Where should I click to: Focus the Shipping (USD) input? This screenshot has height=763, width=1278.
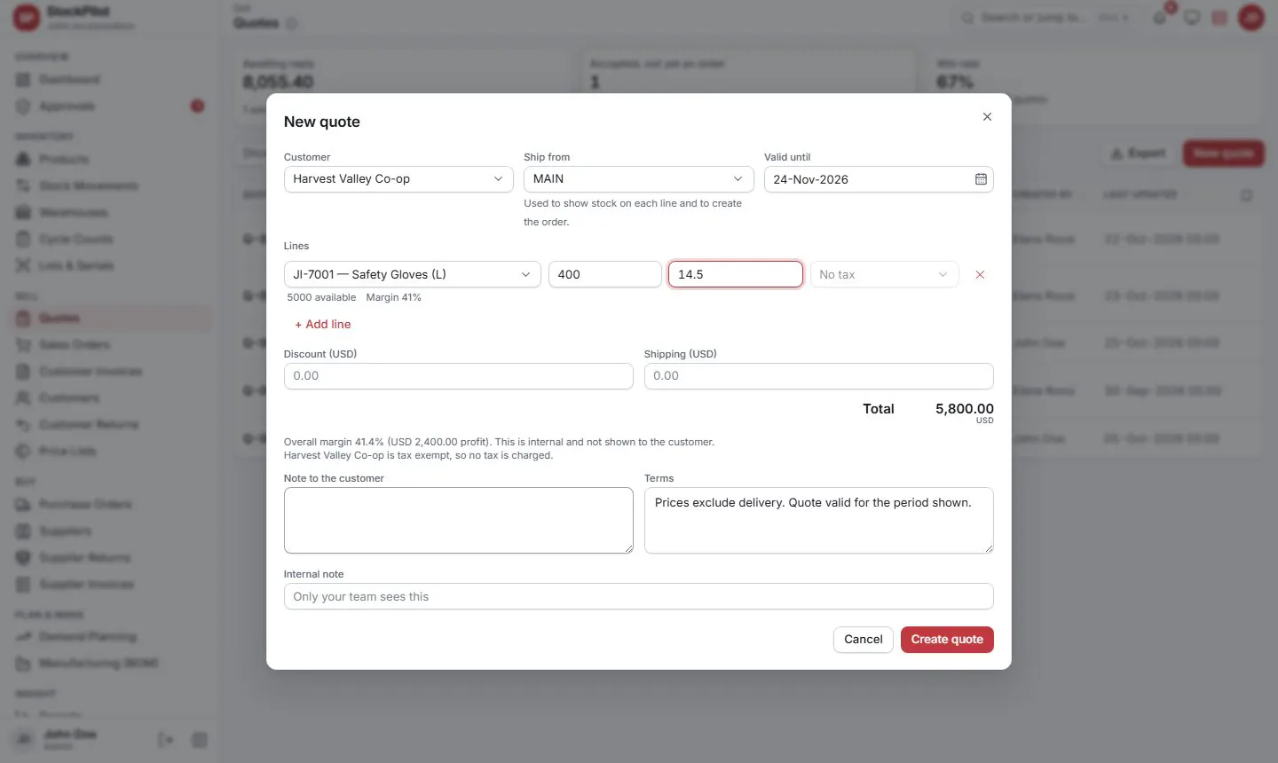[818, 376]
